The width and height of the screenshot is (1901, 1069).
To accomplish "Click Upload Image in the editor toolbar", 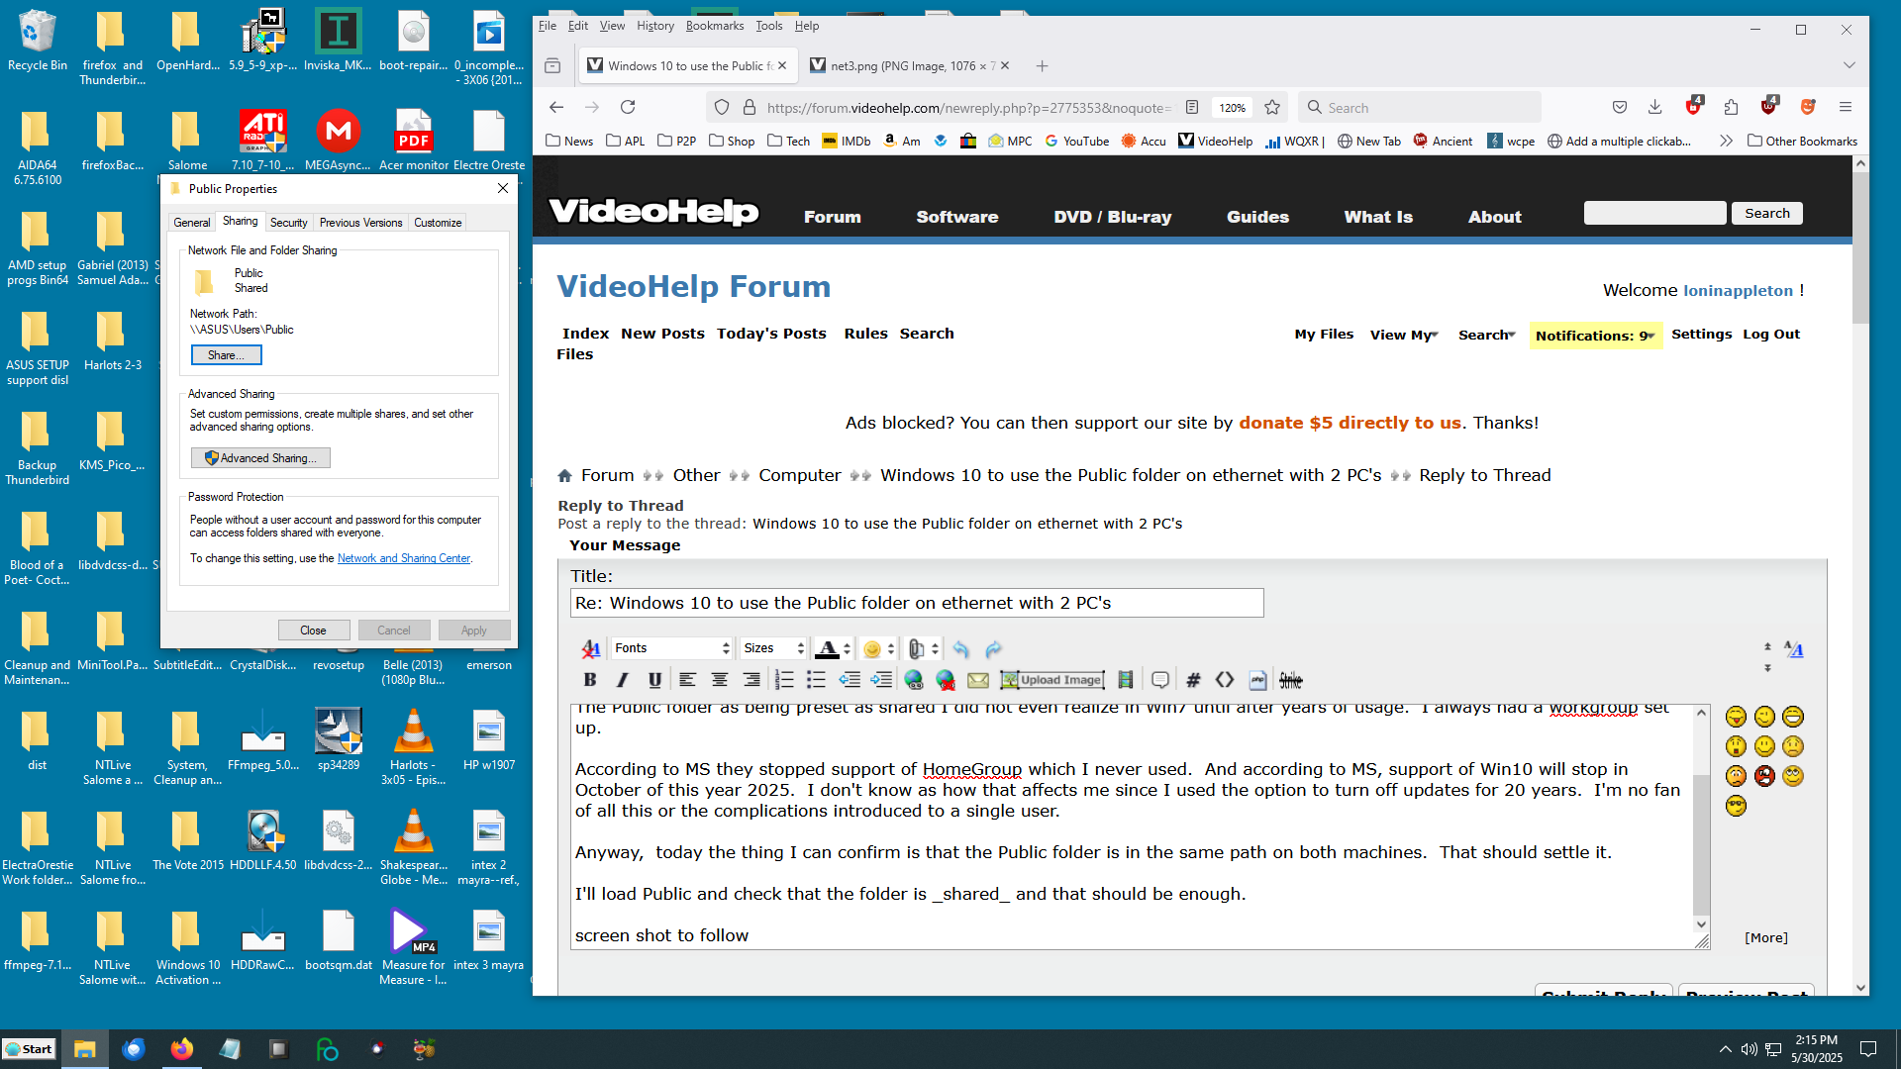I will pos(1051,680).
